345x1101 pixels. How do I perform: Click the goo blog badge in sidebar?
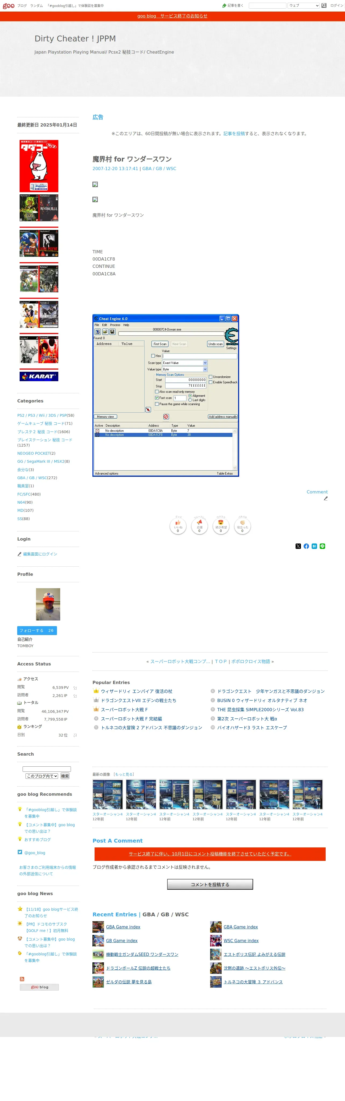coord(39,987)
